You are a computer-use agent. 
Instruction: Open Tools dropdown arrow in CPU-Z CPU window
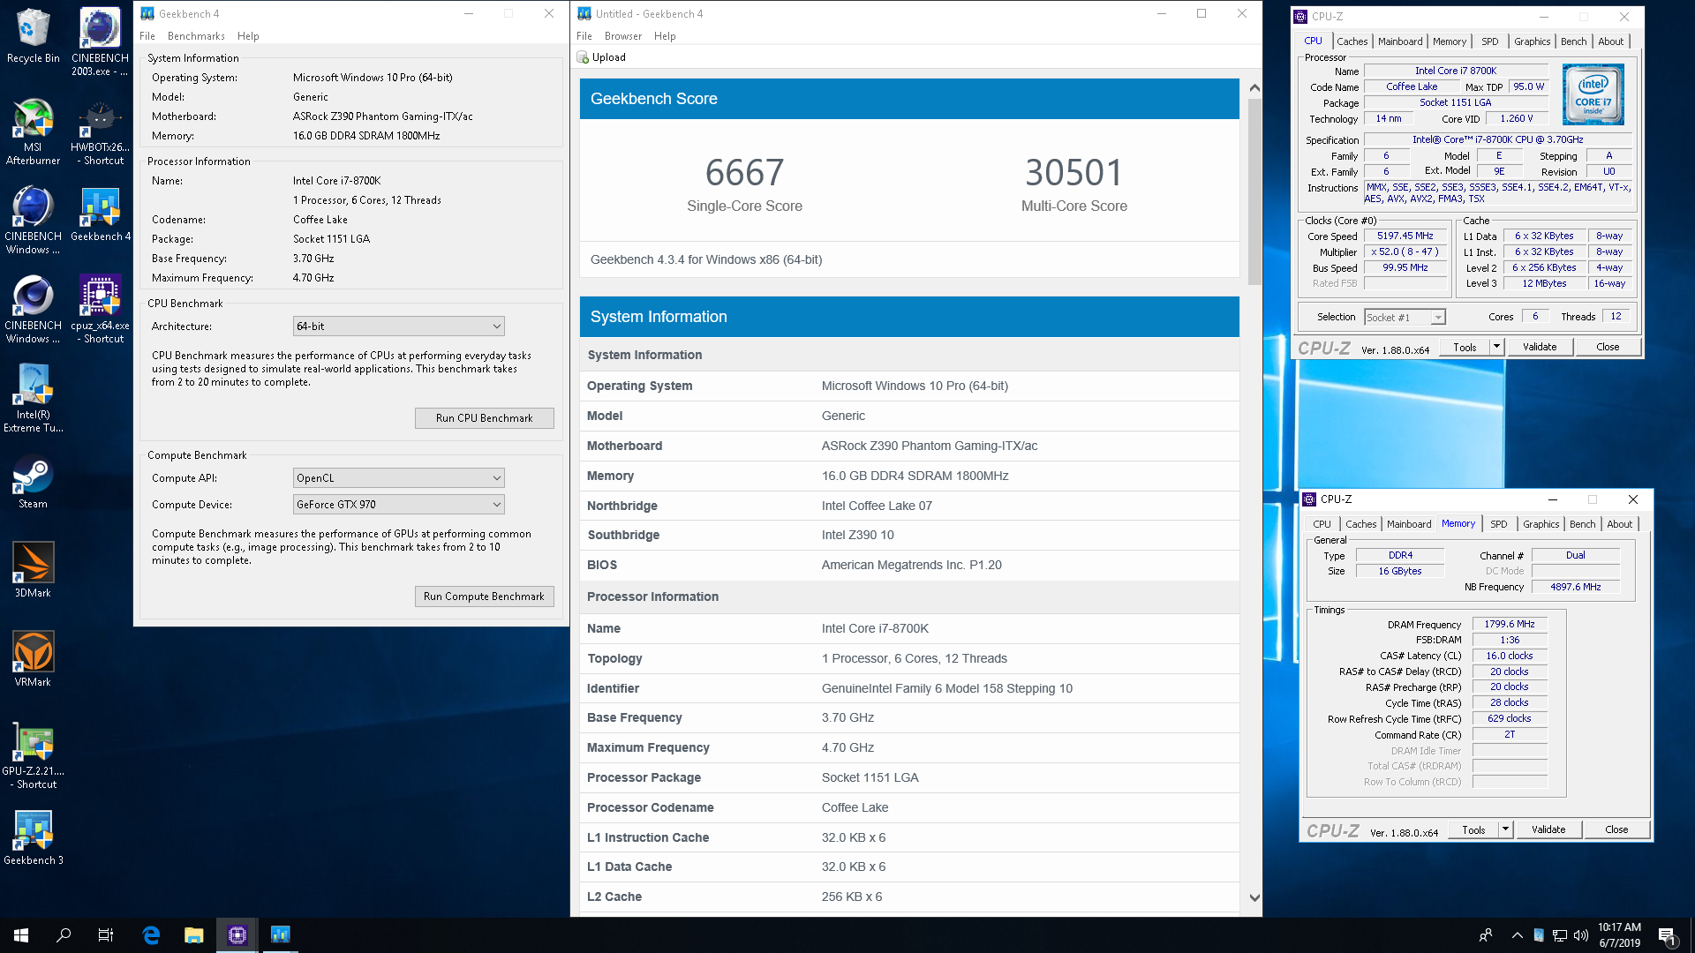pyautogui.click(x=1496, y=347)
